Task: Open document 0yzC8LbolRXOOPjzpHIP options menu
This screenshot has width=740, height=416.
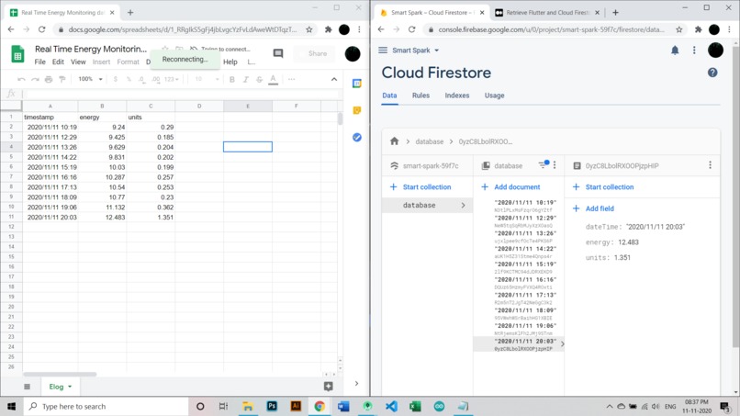Action: point(710,164)
